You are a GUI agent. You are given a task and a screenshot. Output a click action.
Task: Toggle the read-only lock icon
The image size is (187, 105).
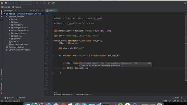(181, 101)
